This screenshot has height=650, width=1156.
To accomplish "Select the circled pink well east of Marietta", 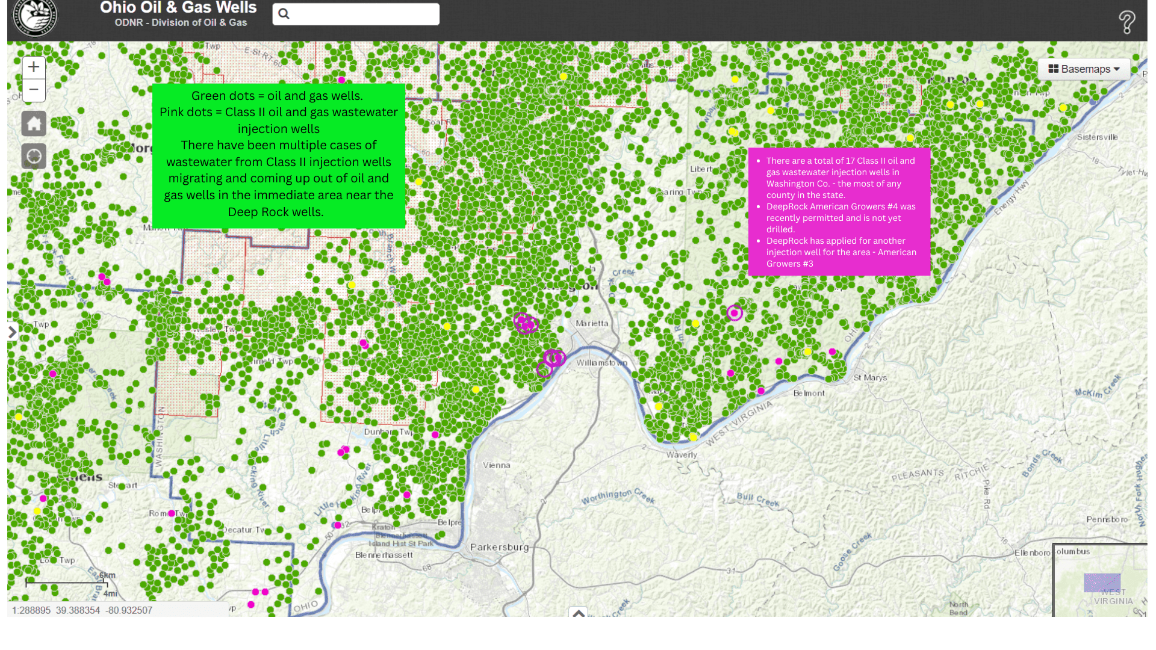I will click(x=734, y=313).
